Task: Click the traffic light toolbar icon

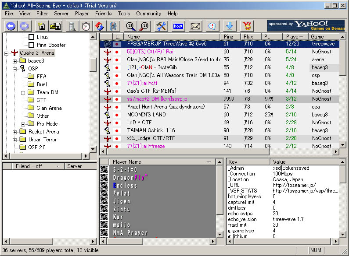Action: [x=113, y=26]
